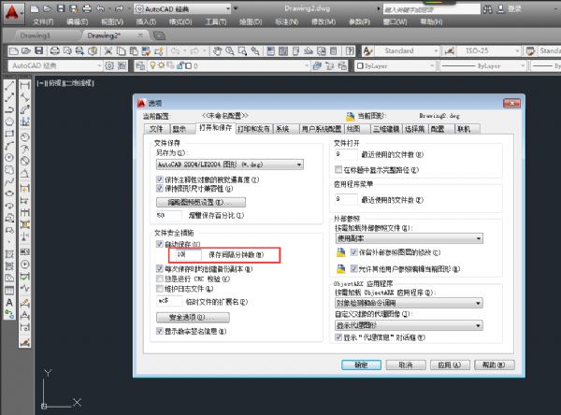Click Save in the quick access toolbar
Viewport: 561px width, 415px height.
61,8
